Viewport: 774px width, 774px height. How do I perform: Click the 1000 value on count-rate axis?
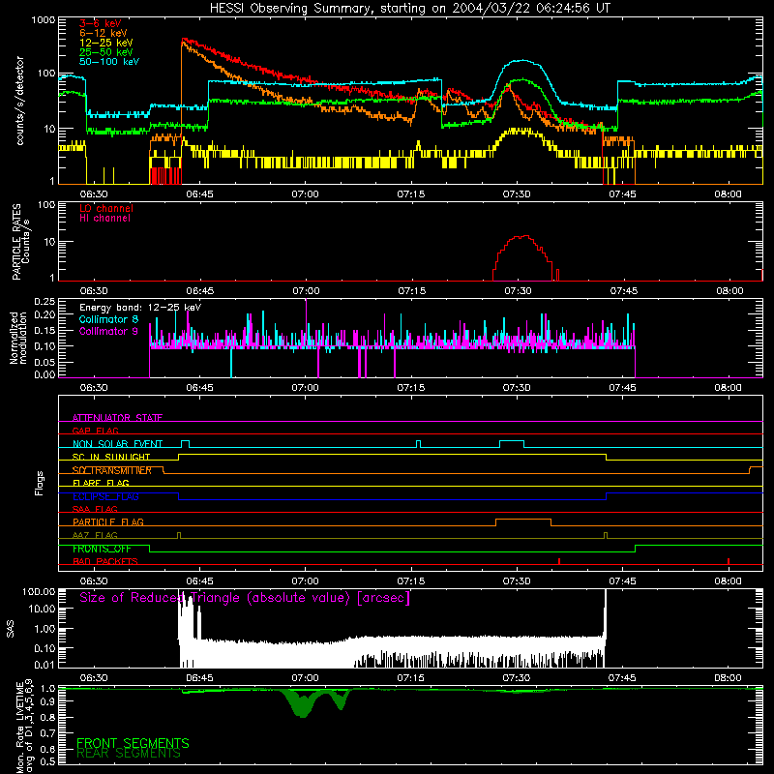click(43, 20)
